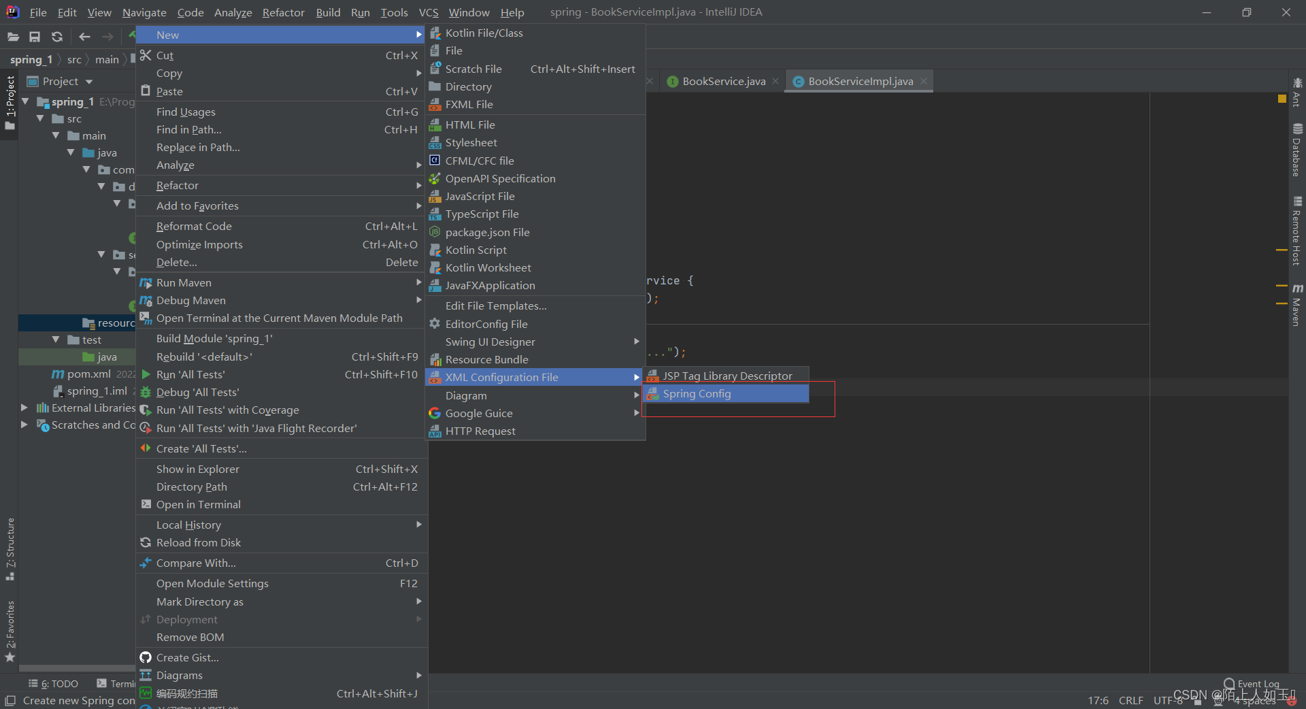Select Cut from context menu
The height and width of the screenshot is (709, 1306).
(281, 55)
